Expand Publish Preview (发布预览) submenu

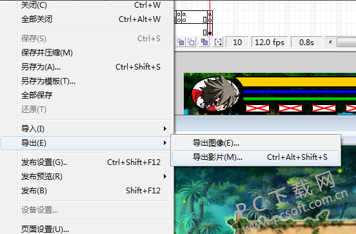tap(88, 177)
